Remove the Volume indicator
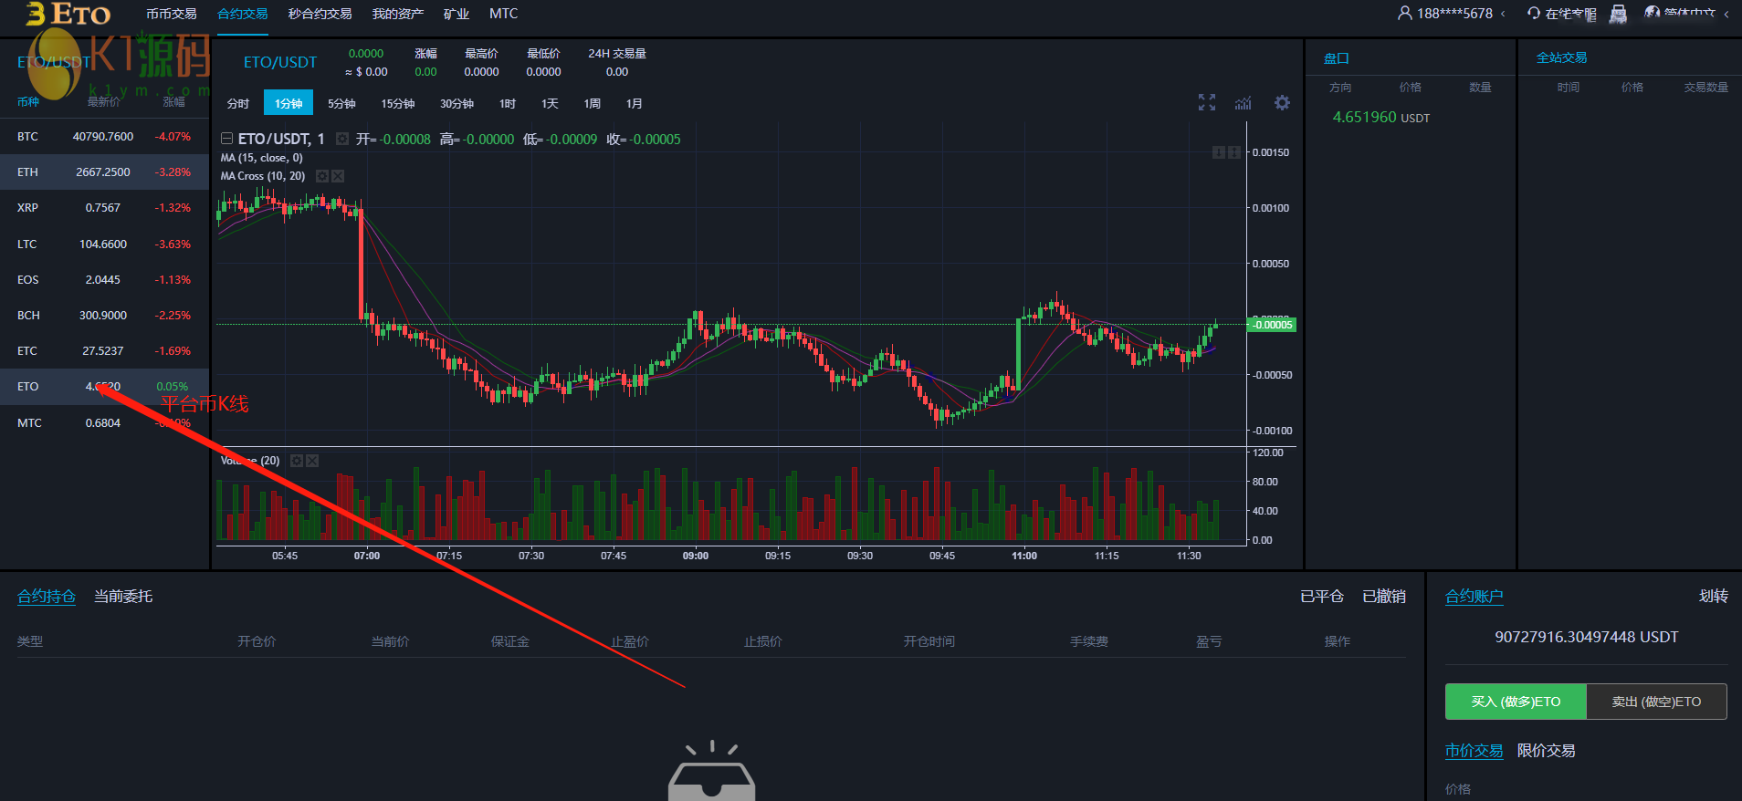This screenshot has height=801, width=1742. (x=312, y=461)
